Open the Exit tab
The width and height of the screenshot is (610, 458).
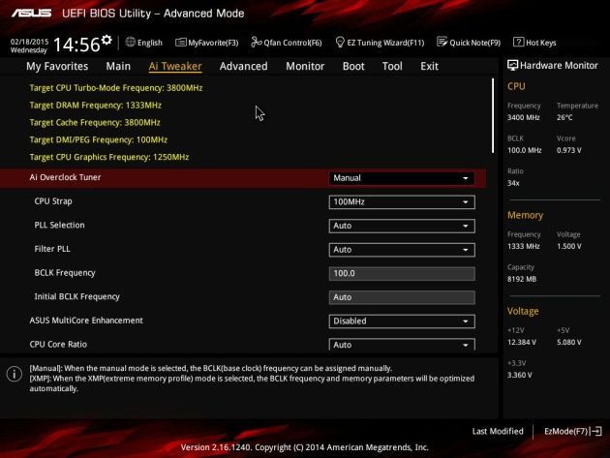coord(429,66)
